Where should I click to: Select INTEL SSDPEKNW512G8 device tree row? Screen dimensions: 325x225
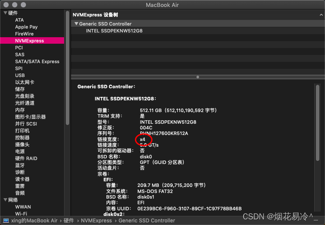click(x=198, y=31)
